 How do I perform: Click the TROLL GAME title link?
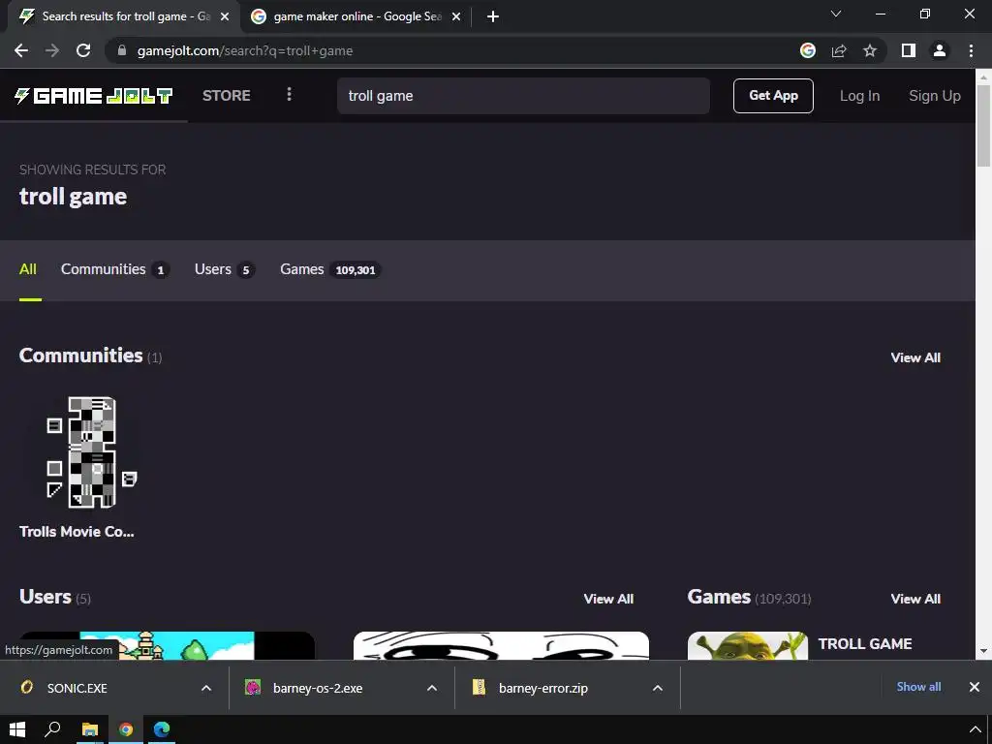tap(865, 644)
